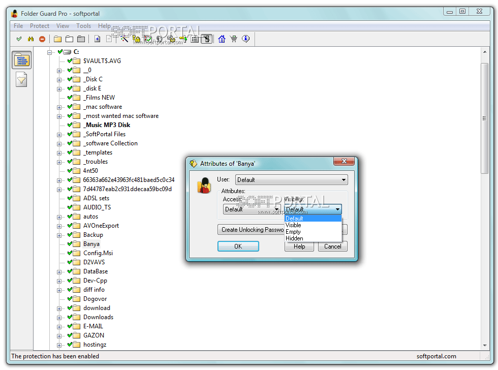Click the tree scrollbar down arrow
The height and width of the screenshot is (370, 498).
[x=485, y=345]
